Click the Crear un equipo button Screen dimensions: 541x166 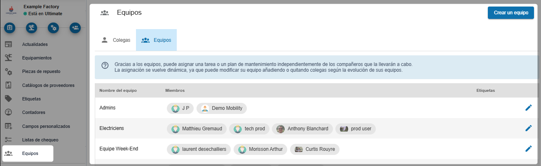(511, 13)
